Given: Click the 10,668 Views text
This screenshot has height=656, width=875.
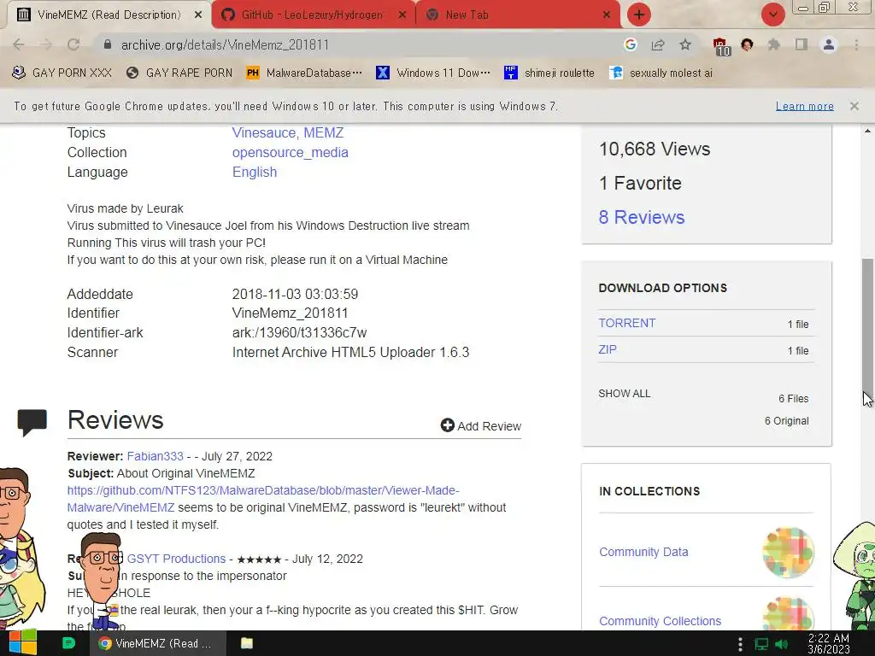Looking at the screenshot, I should [x=655, y=149].
